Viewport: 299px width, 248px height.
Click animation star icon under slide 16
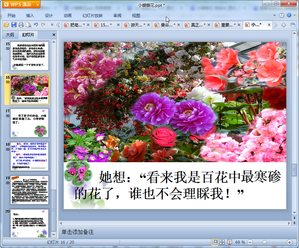[x=8, y=82]
